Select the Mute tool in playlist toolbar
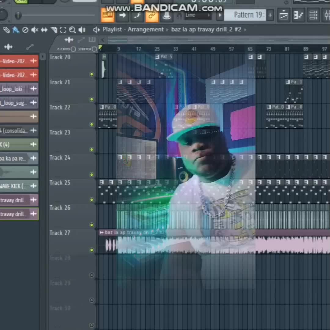The height and width of the screenshot is (330, 330). [x=35, y=30]
